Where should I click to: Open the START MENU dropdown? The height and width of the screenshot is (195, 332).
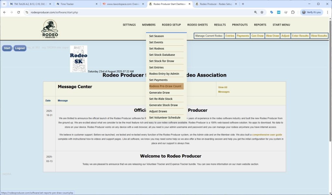click(x=281, y=25)
